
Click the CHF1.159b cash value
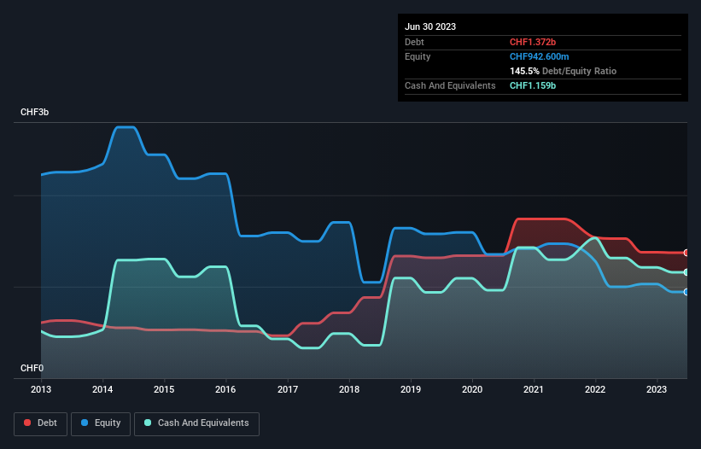pyautogui.click(x=533, y=85)
